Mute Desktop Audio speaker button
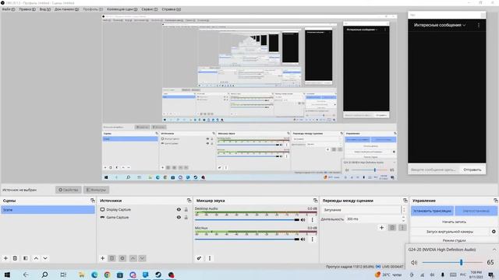The width and height of the screenshot is (499, 280). [x=303, y=219]
